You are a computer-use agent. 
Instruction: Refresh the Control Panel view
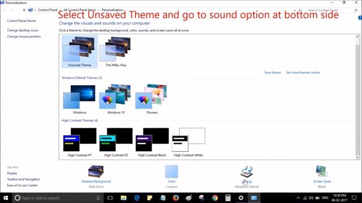click(300, 10)
